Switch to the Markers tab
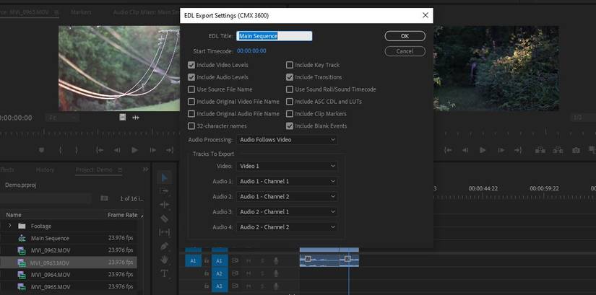Screen dimensions: 596x295 click(81, 12)
